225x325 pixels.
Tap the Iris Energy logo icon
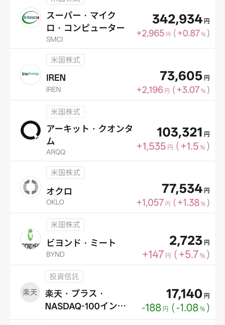click(31, 74)
